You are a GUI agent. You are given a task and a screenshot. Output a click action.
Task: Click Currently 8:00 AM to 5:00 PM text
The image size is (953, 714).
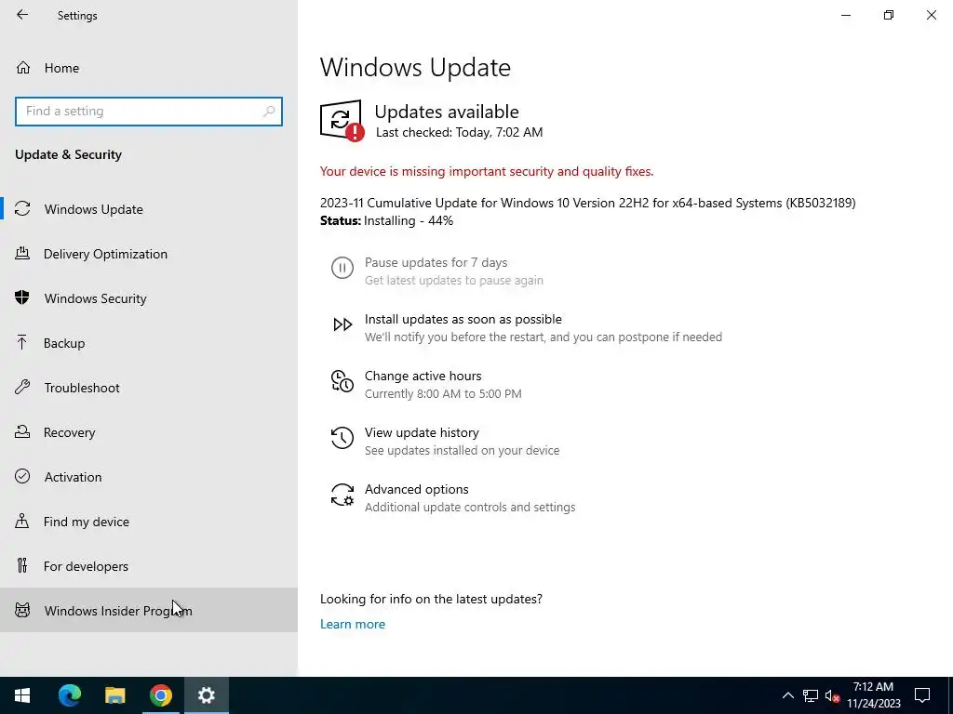pyautogui.click(x=443, y=393)
